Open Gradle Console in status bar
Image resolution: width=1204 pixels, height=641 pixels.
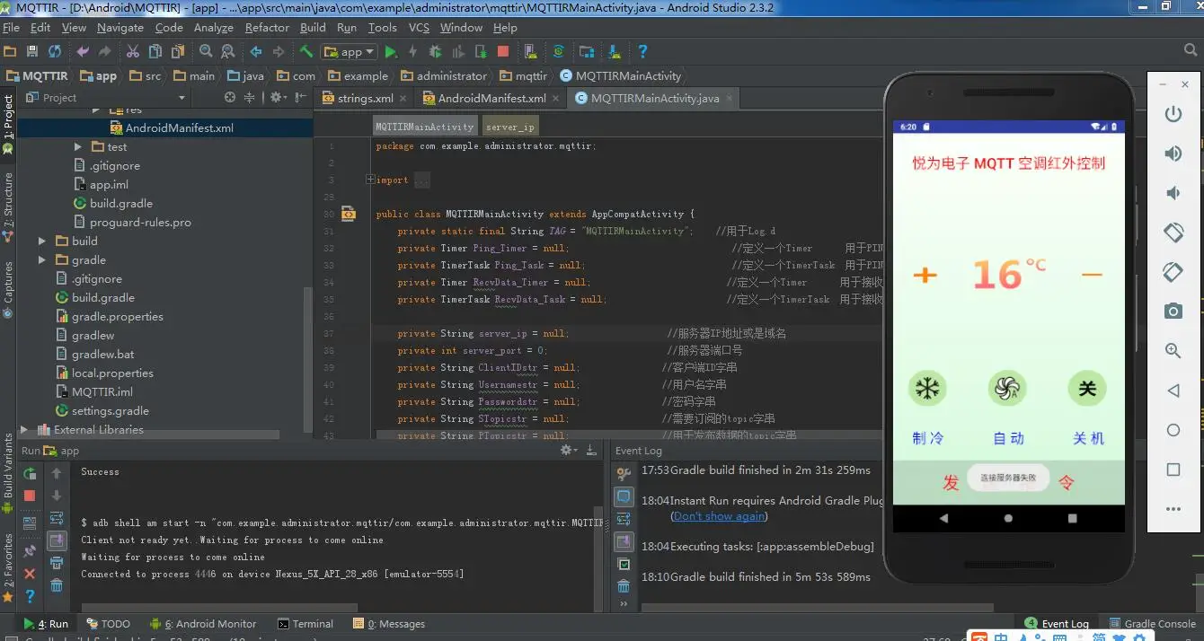coord(1153,623)
